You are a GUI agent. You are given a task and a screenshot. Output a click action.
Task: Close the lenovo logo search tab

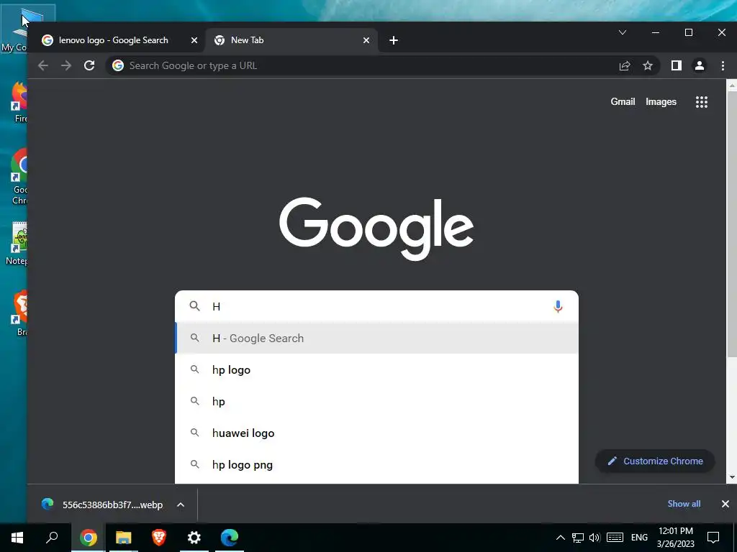click(194, 40)
